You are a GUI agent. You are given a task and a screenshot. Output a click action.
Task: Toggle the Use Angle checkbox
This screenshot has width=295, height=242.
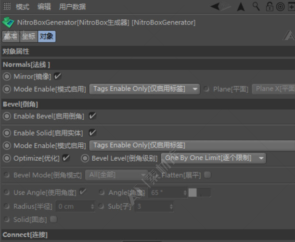(83, 192)
